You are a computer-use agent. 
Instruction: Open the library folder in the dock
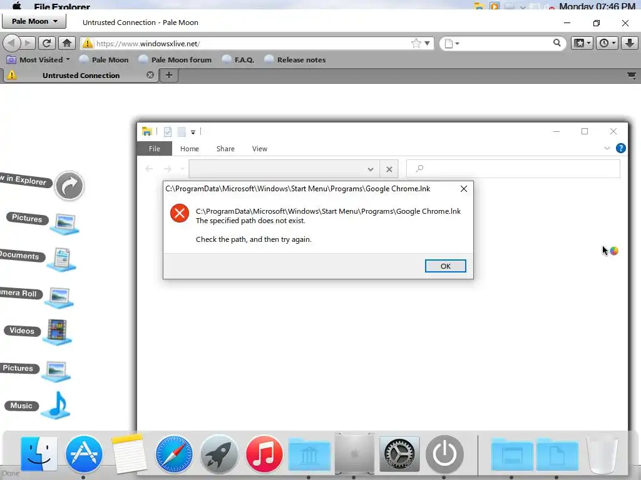click(x=309, y=454)
